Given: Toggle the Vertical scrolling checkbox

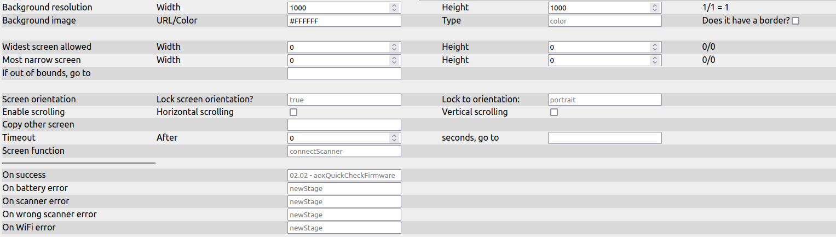Looking at the screenshot, I should [554, 112].
